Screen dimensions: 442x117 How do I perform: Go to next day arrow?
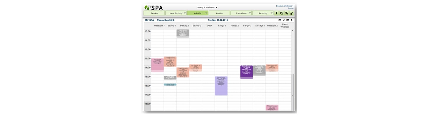tap(292, 20)
